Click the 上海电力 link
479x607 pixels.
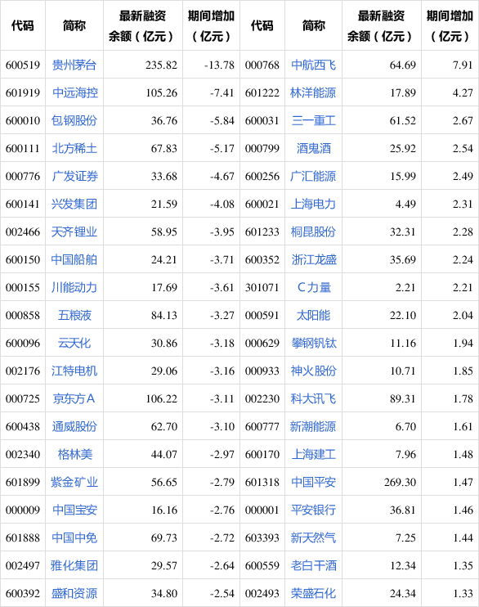pos(313,204)
